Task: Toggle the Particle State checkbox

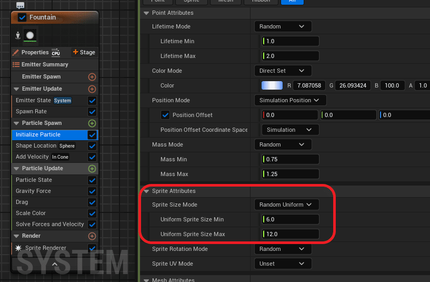Action: pyautogui.click(x=92, y=180)
